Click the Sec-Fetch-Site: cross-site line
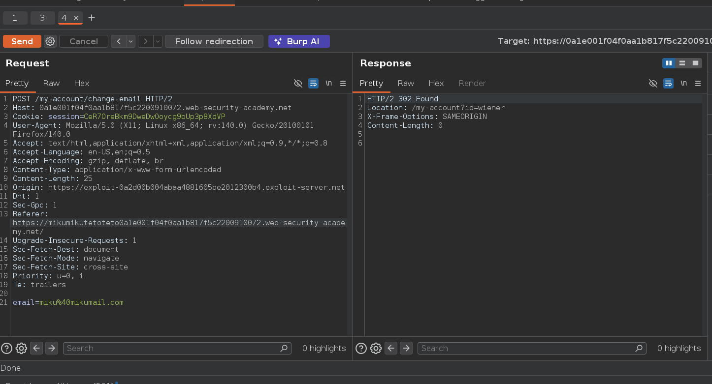The image size is (712, 384). (x=70, y=267)
